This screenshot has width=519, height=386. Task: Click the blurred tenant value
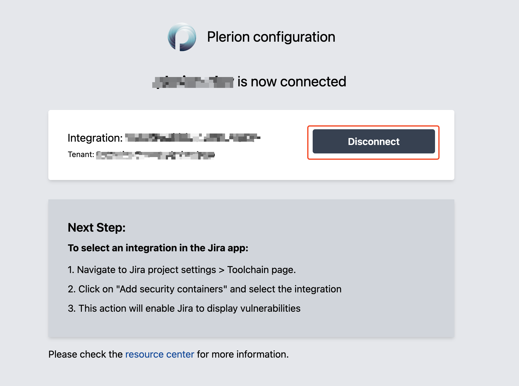pyautogui.click(x=155, y=155)
